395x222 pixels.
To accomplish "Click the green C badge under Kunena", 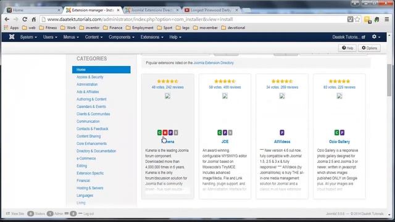I will [x=159, y=133].
